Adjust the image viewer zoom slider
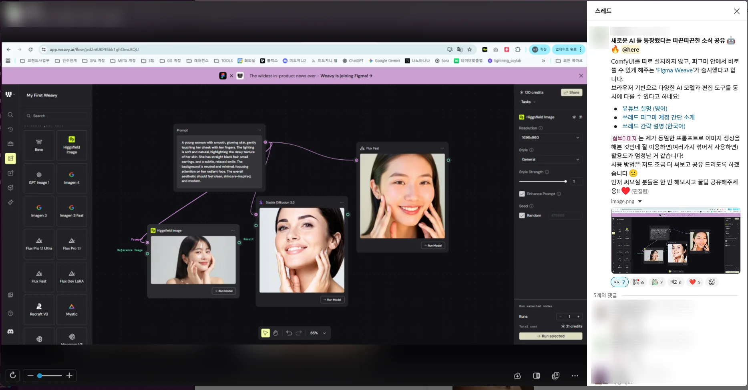Image resolution: width=748 pixels, height=390 pixels. (x=40, y=376)
